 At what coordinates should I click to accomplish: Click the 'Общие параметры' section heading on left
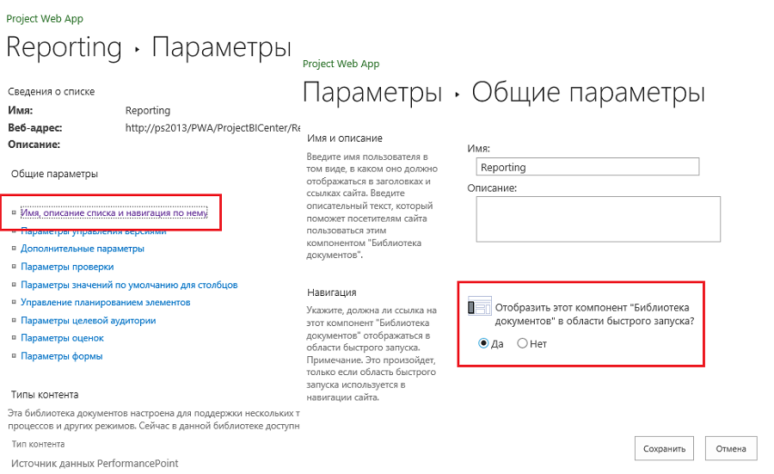54,174
